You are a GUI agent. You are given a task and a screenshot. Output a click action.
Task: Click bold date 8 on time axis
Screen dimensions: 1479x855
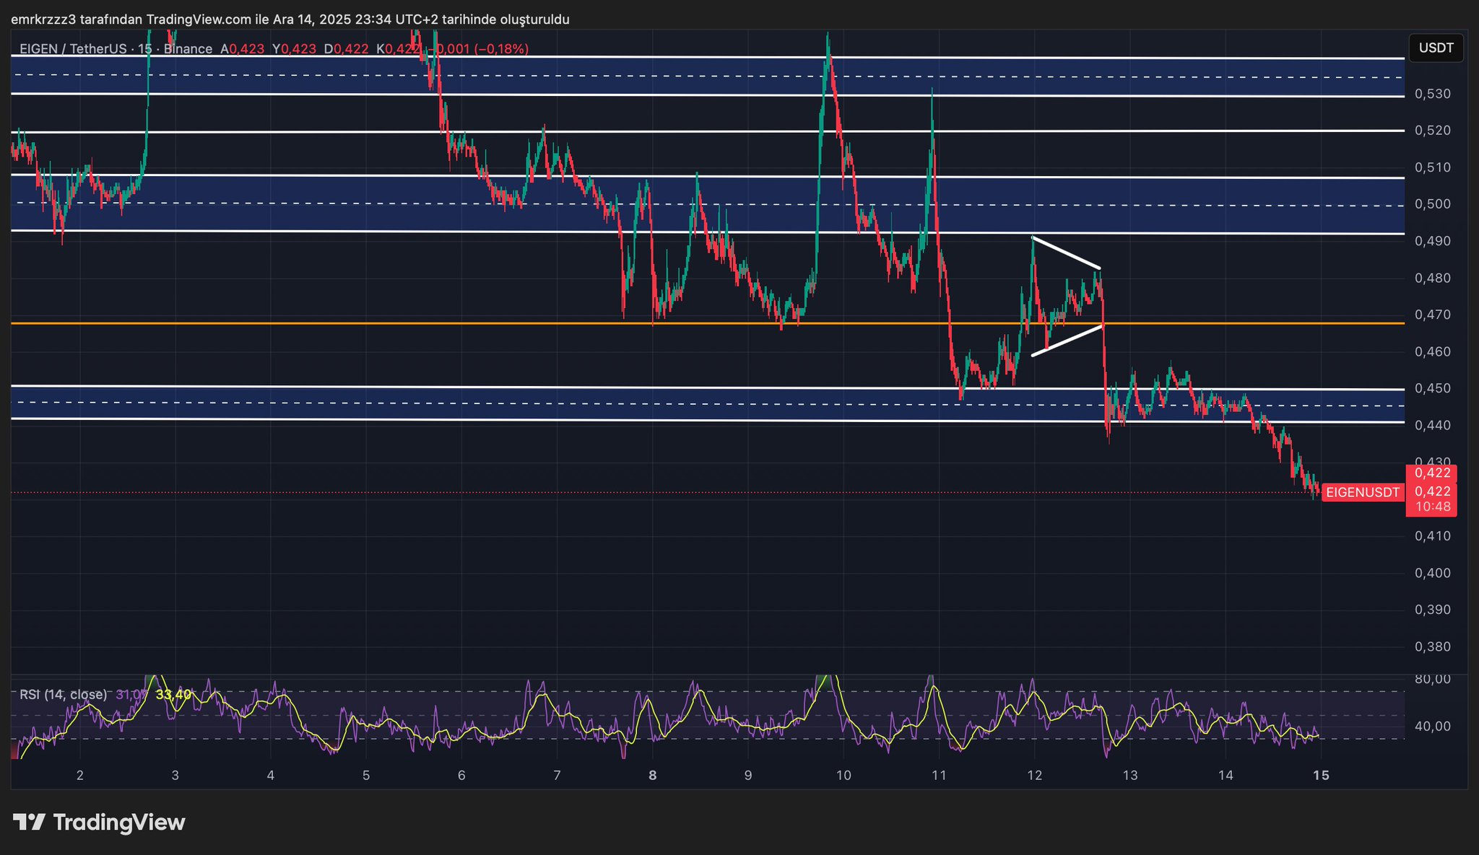point(653,776)
